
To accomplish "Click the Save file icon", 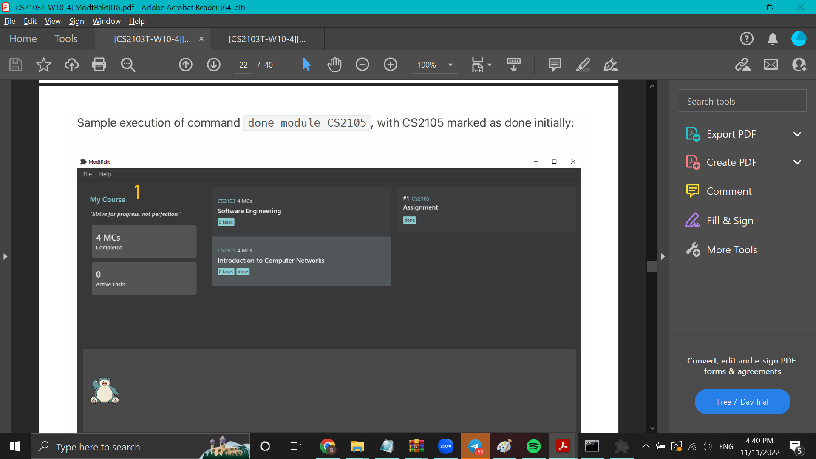I will click(x=16, y=65).
